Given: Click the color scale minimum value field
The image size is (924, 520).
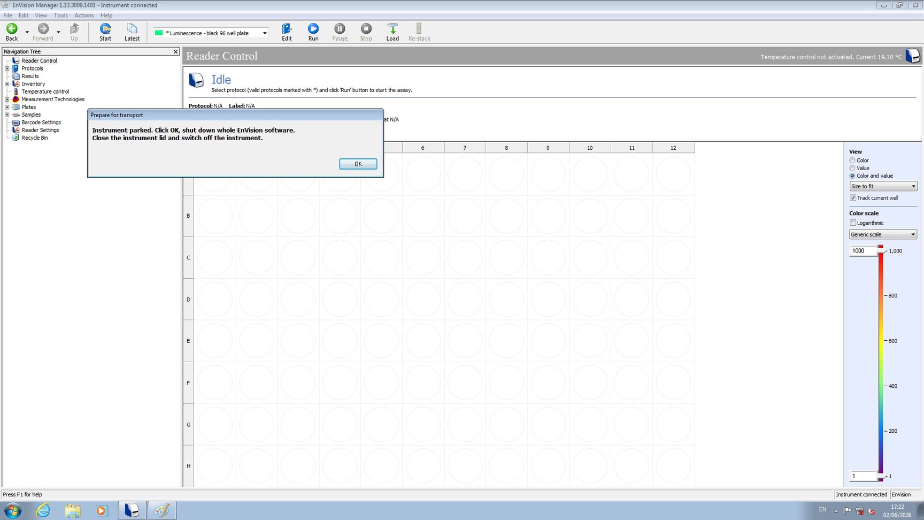Looking at the screenshot, I should 863,476.
